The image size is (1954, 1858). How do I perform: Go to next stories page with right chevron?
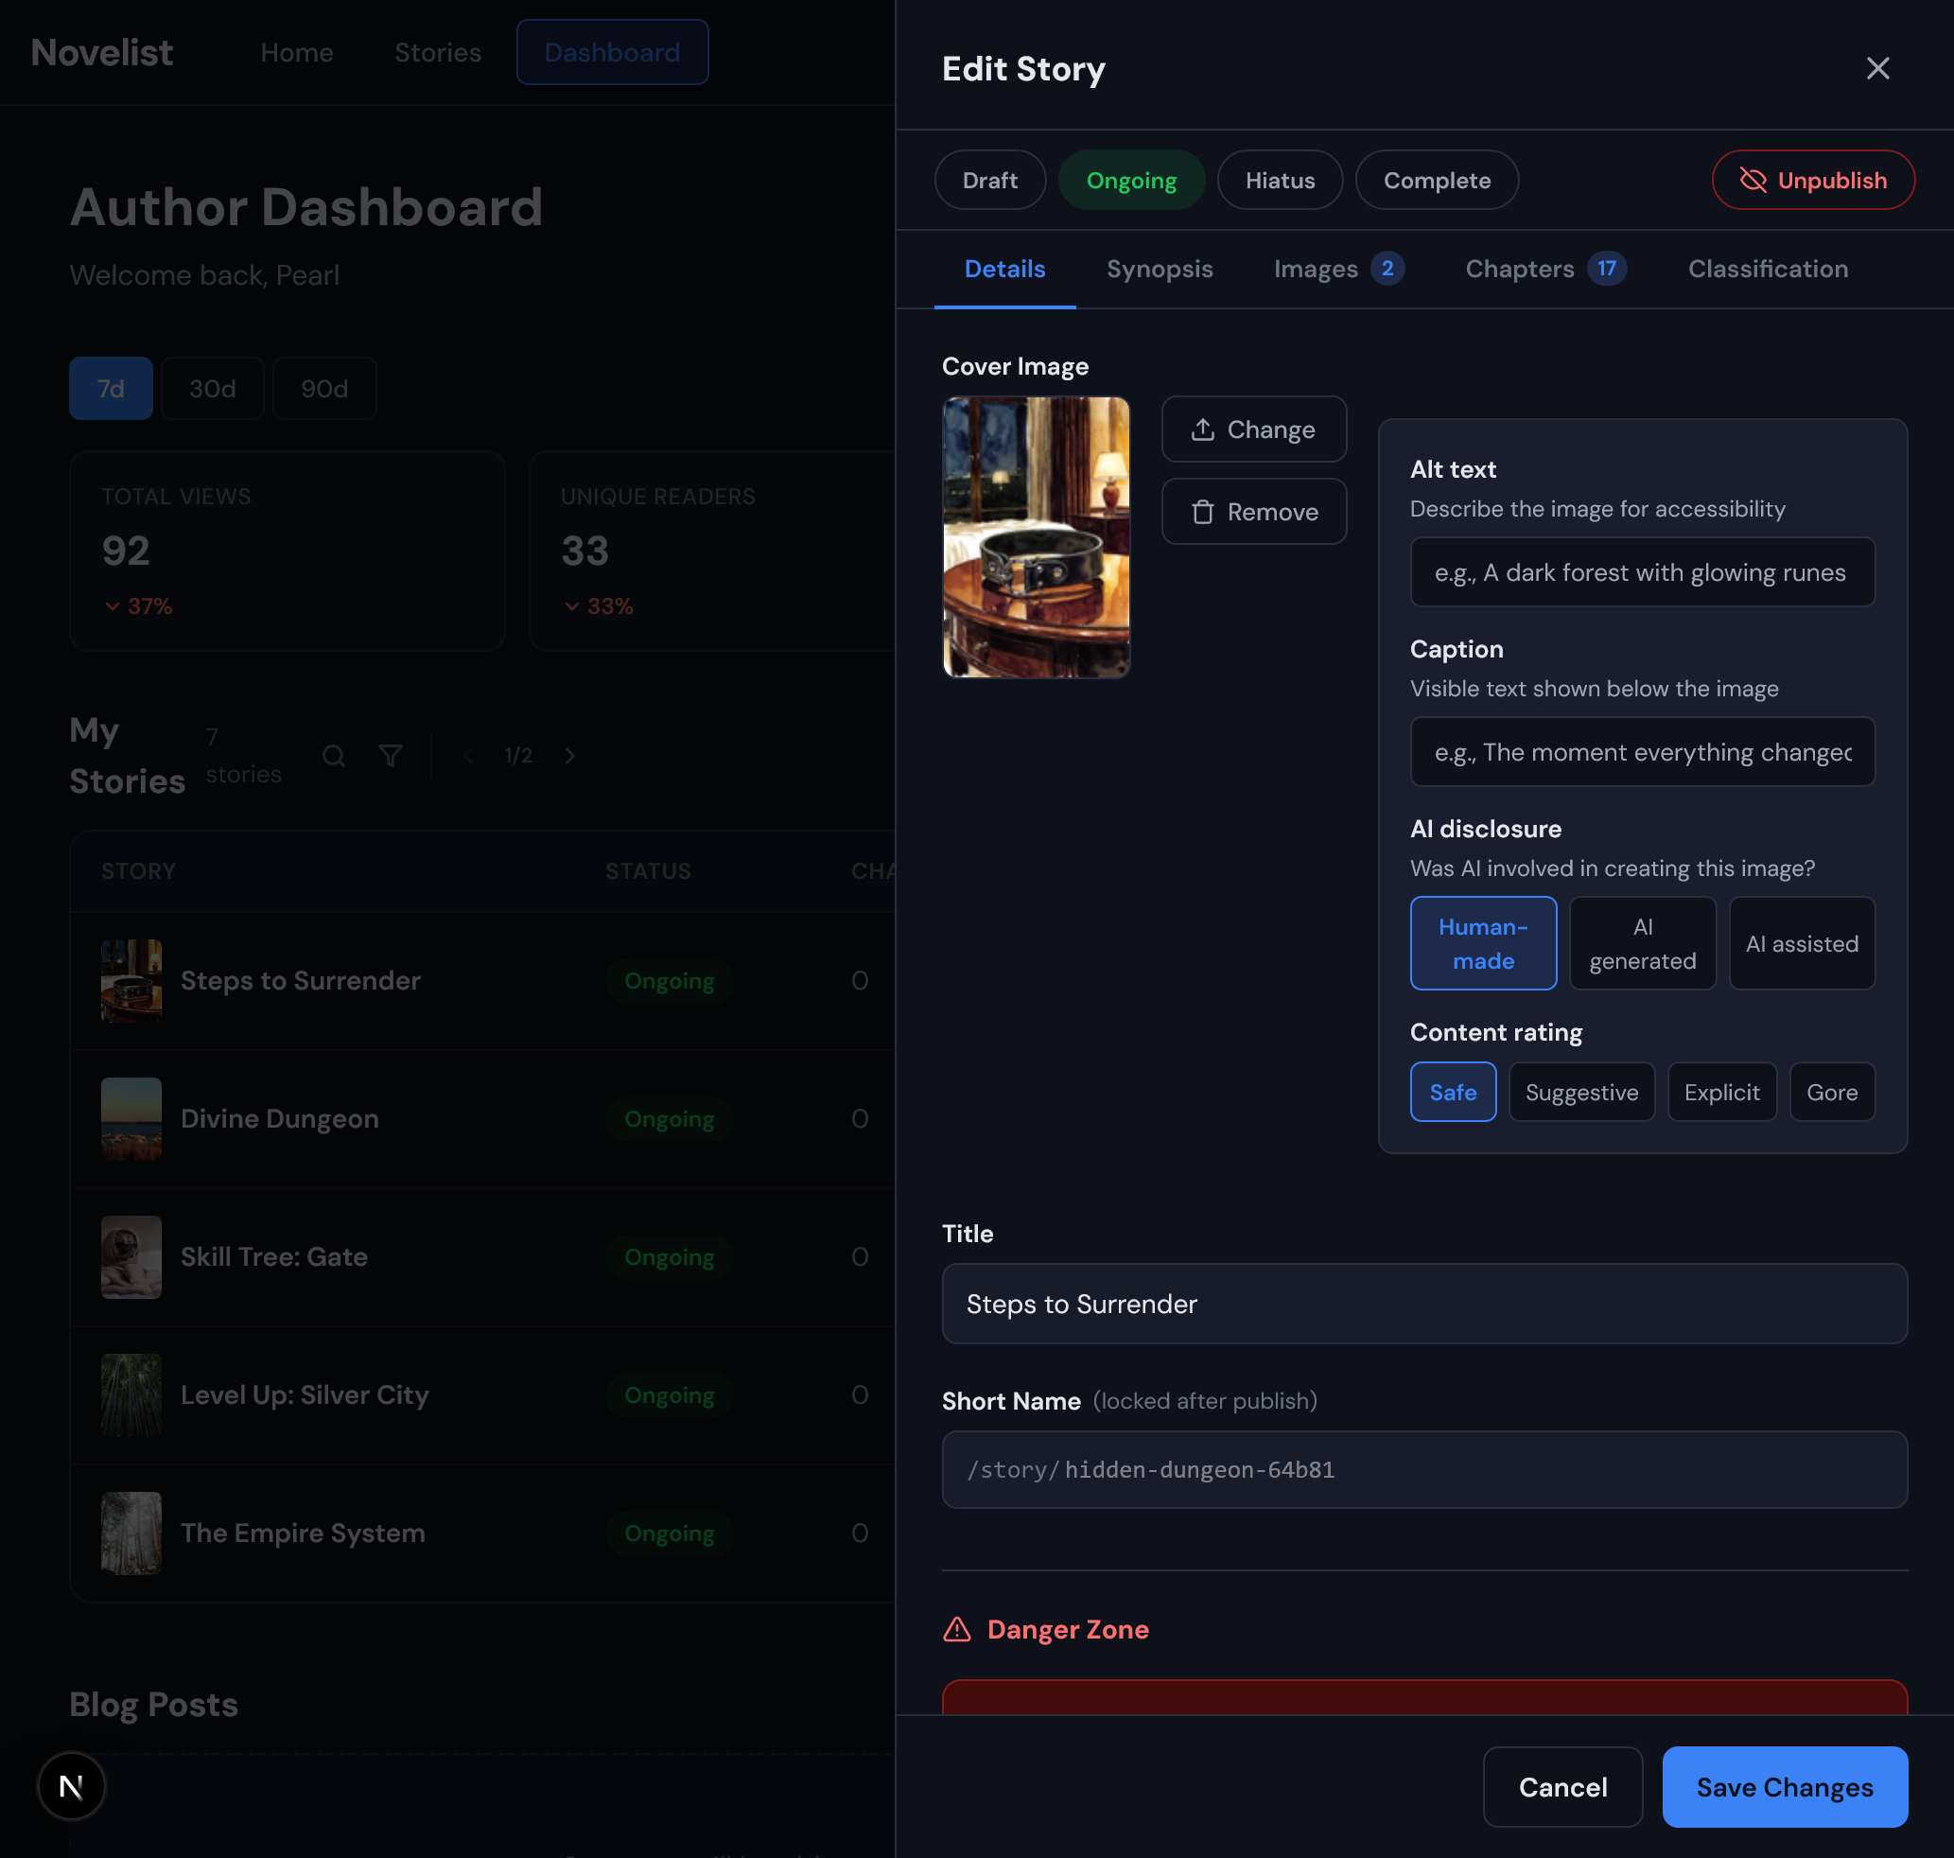click(x=569, y=755)
